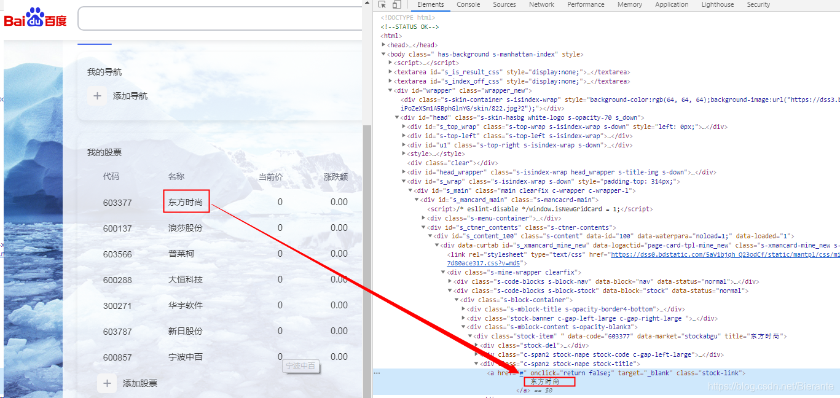Click stock code 603787

[117, 332]
